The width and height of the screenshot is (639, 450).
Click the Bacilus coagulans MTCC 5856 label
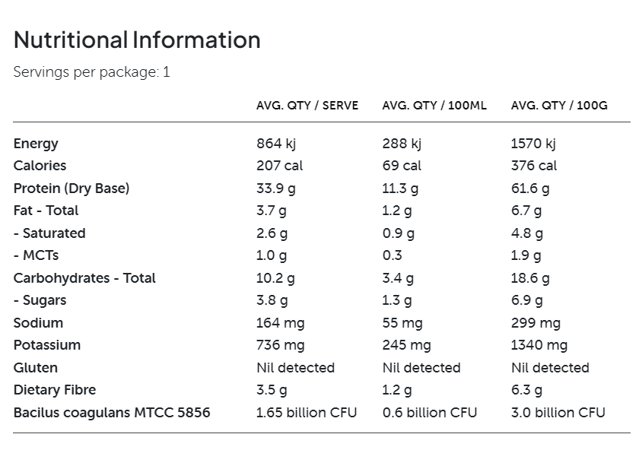pyautogui.click(x=112, y=413)
